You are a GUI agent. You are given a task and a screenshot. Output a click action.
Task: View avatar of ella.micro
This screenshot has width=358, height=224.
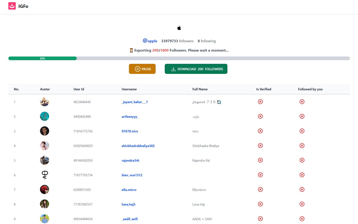point(44,190)
